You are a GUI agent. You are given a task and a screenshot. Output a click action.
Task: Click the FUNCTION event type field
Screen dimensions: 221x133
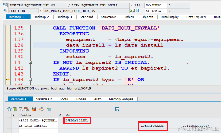[x=23, y=11]
